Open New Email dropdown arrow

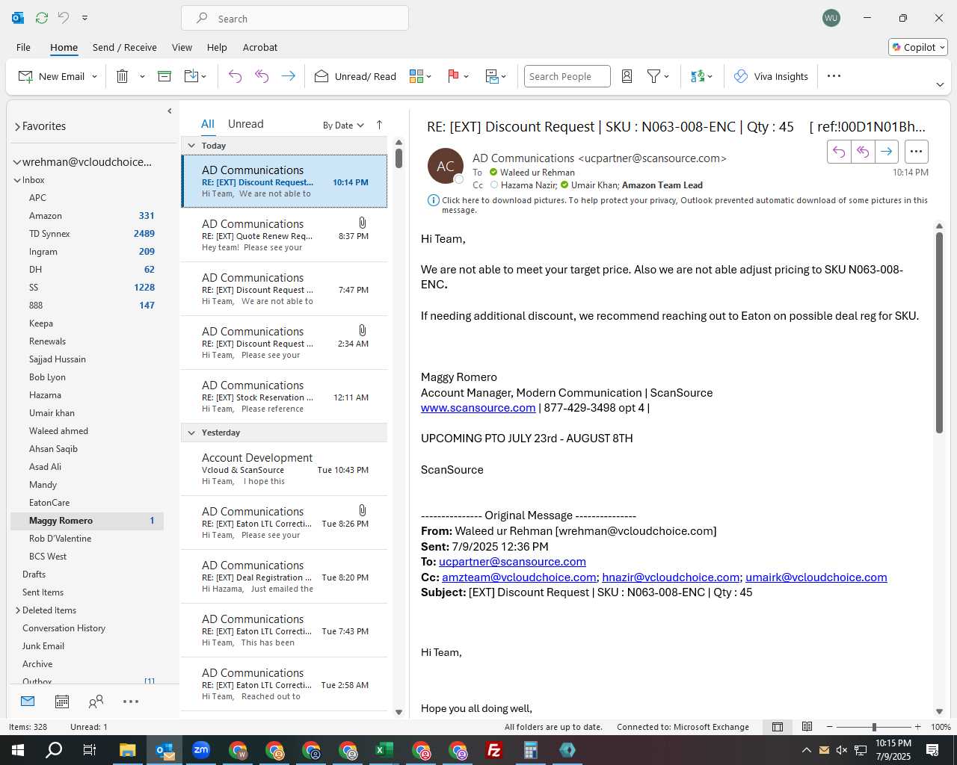pos(94,77)
